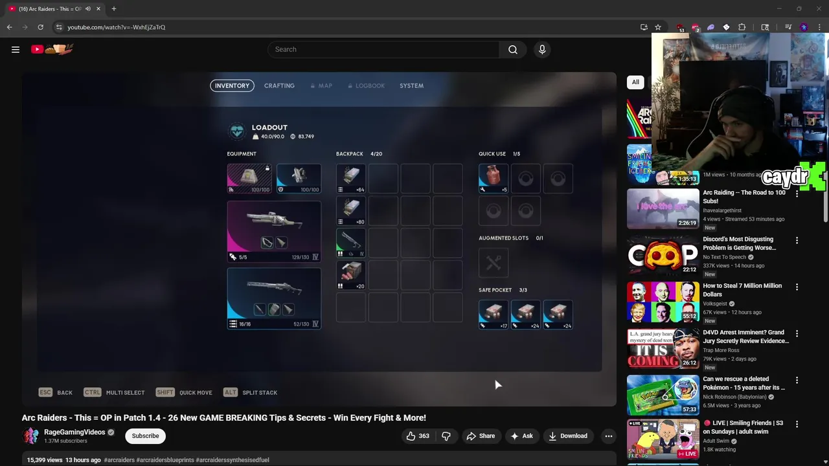829x466 pixels.
Task: Install app icon in address bar
Action: (644, 27)
